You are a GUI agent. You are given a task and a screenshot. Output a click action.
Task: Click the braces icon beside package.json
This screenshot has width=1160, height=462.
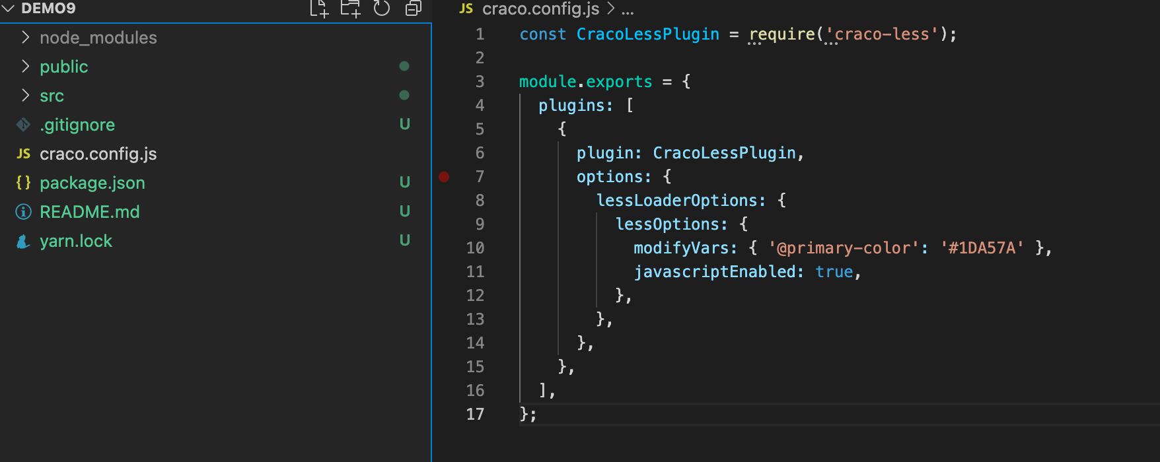point(23,183)
